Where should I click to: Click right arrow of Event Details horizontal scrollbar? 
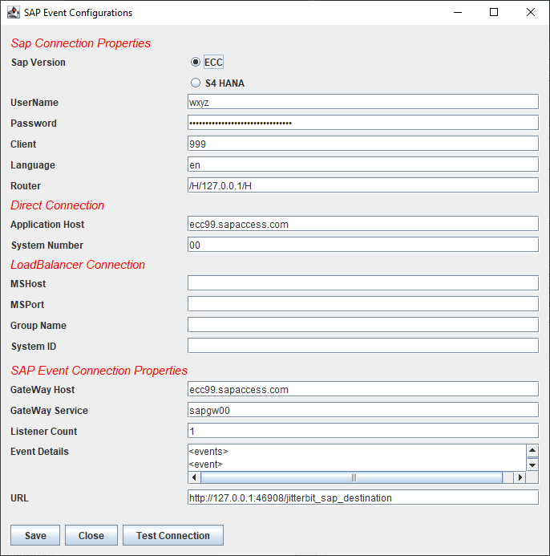pyautogui.click(x=520, y=477)
